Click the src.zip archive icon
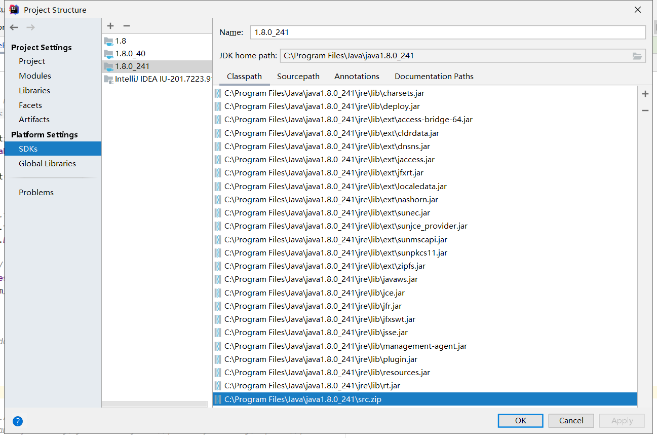 click(x=218, y=399)
